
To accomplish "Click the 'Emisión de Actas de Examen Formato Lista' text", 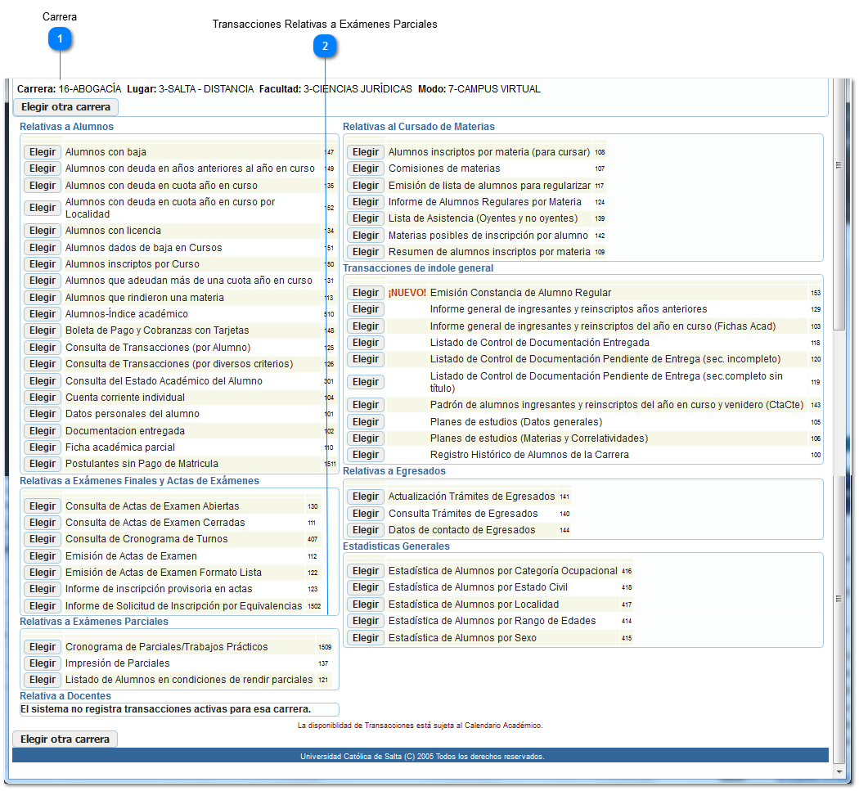I will [164, 573].
